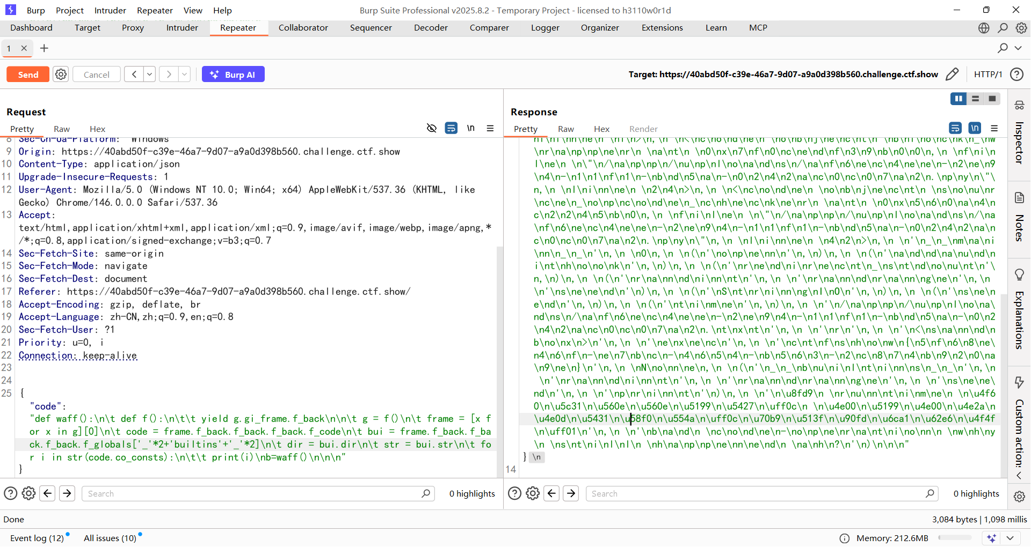The height and width of the screenshot is (547, 1031).
Task: Toggle request hidden-items eye icon
Action: click(x=431, y=128)
